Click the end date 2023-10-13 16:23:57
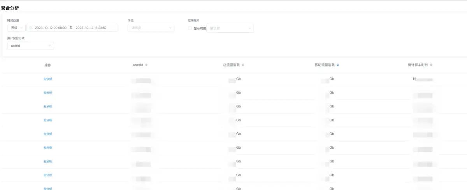The image size is (467, 190). [x=91, y=28]
